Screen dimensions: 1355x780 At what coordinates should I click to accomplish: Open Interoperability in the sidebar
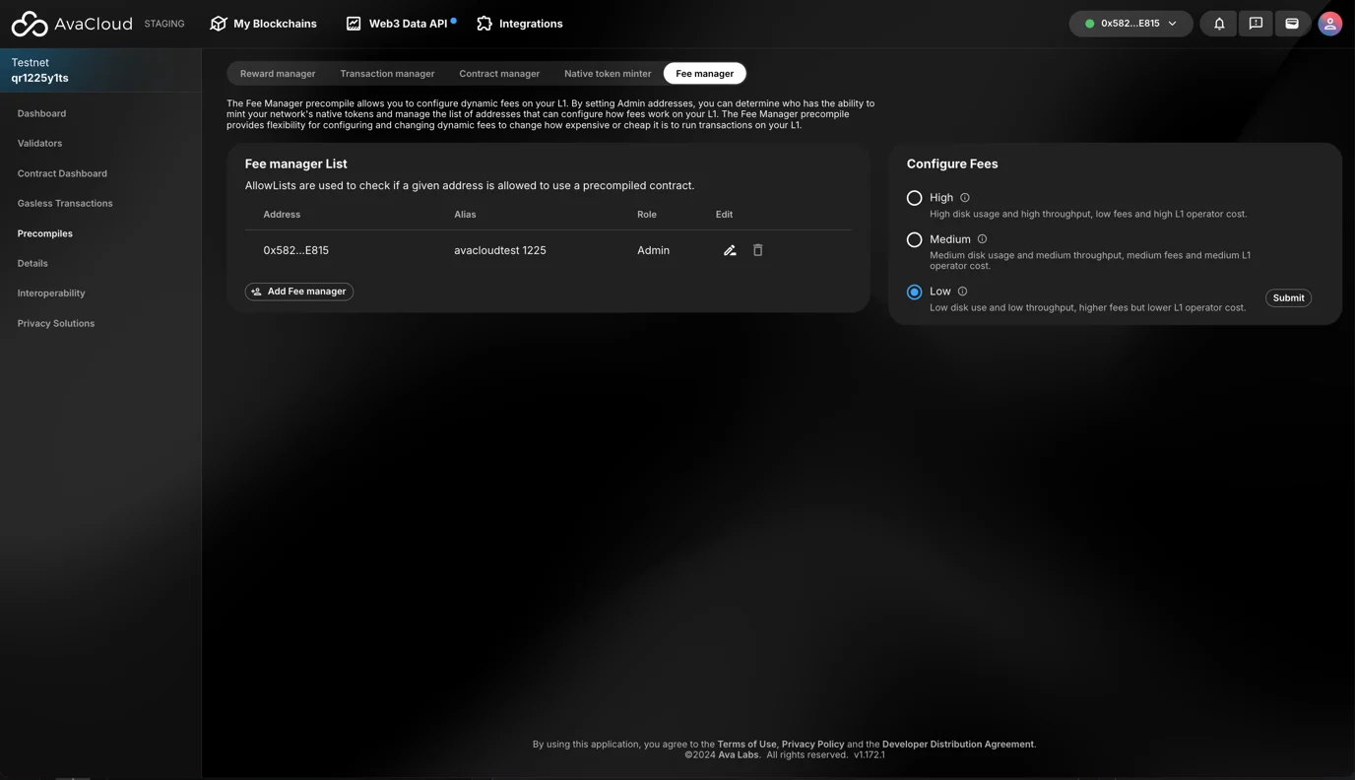pyautogui.click(x=51, y=293)
